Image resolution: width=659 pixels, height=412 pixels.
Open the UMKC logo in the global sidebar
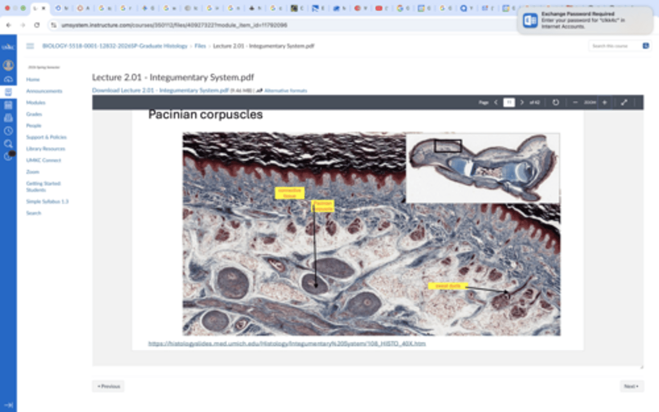coord(8,47)
